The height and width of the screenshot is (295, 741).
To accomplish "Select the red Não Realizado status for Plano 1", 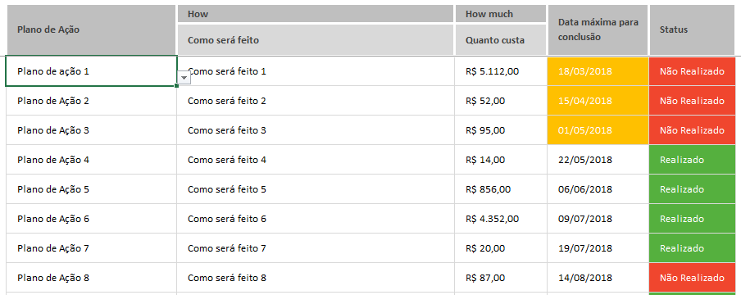I will click(695, 71).
